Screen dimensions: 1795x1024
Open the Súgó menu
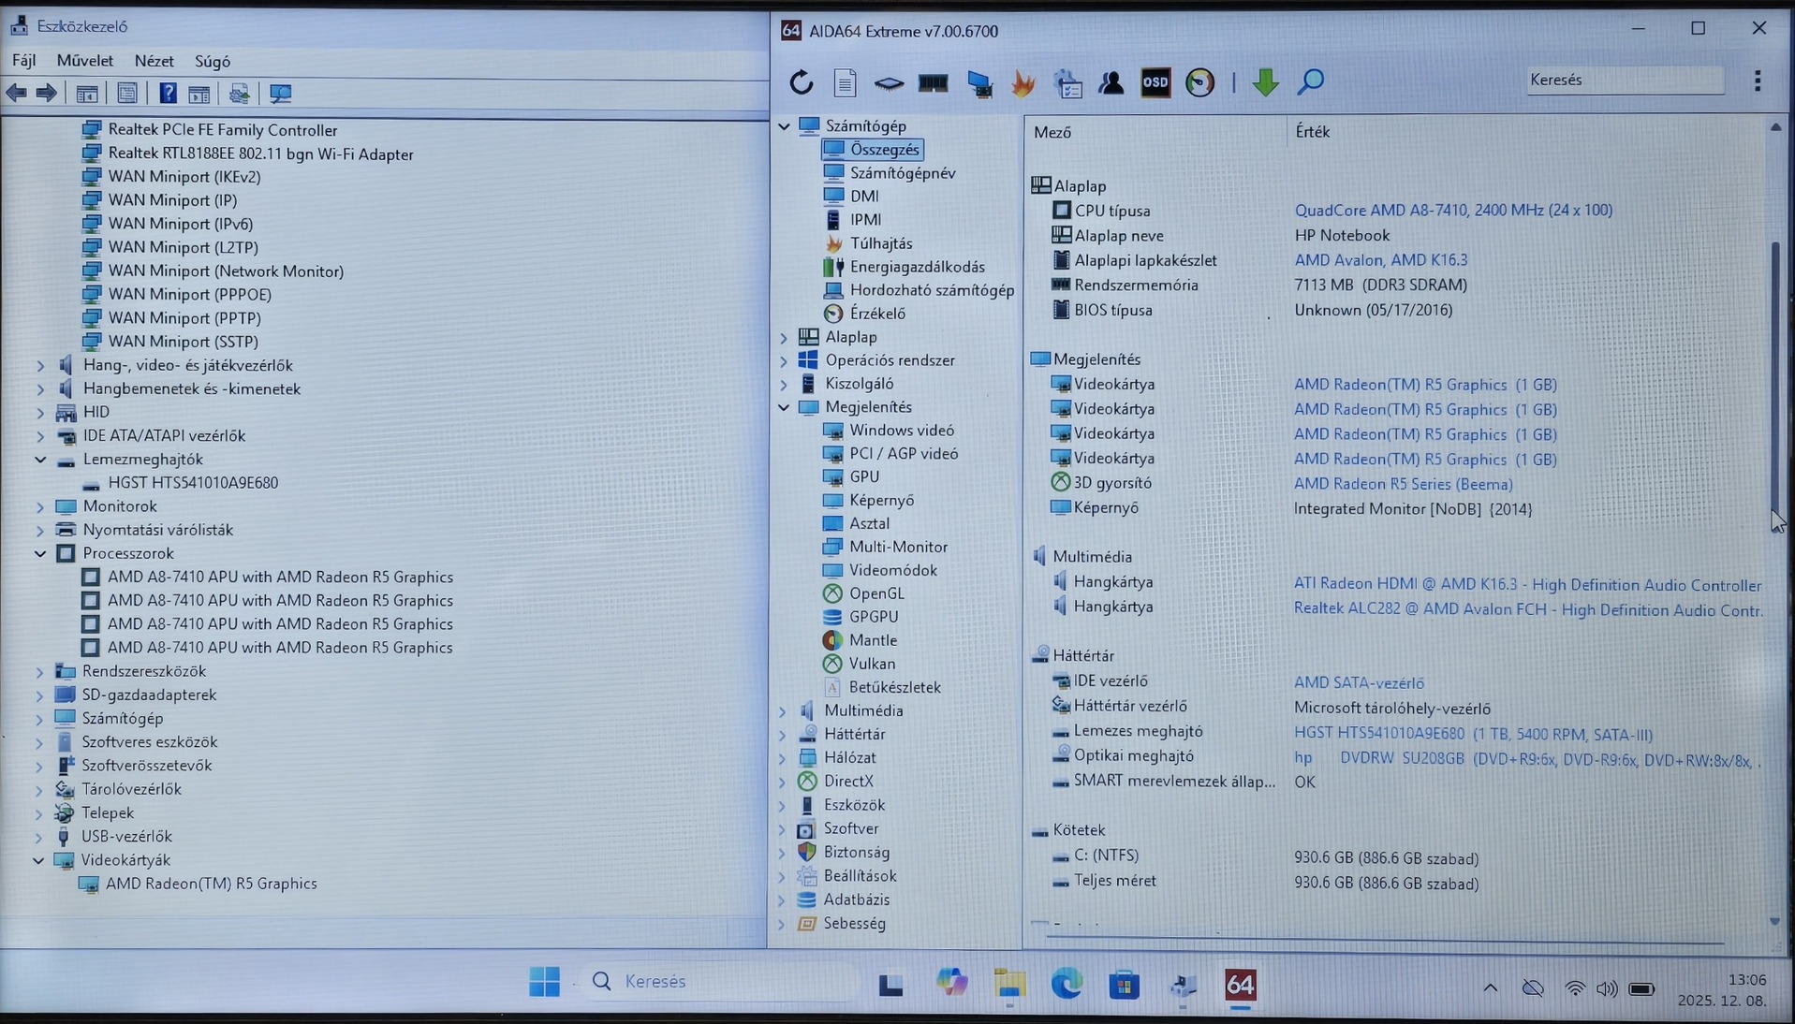pyautogui.click(x=213, y=61)
